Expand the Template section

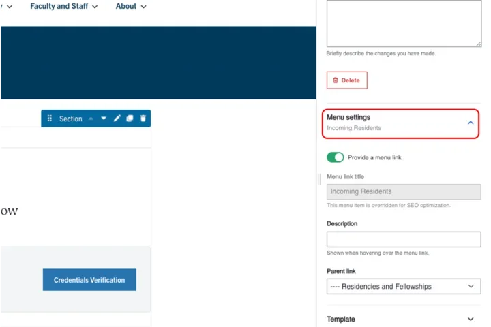click(470, 319)
